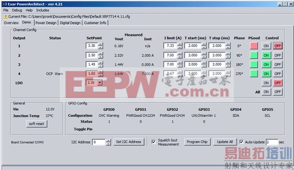Turn OFF output channel 3
This screenshot has height=170, width=294.
[278, 65]
